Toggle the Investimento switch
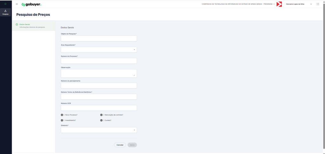 click(63, 120)
